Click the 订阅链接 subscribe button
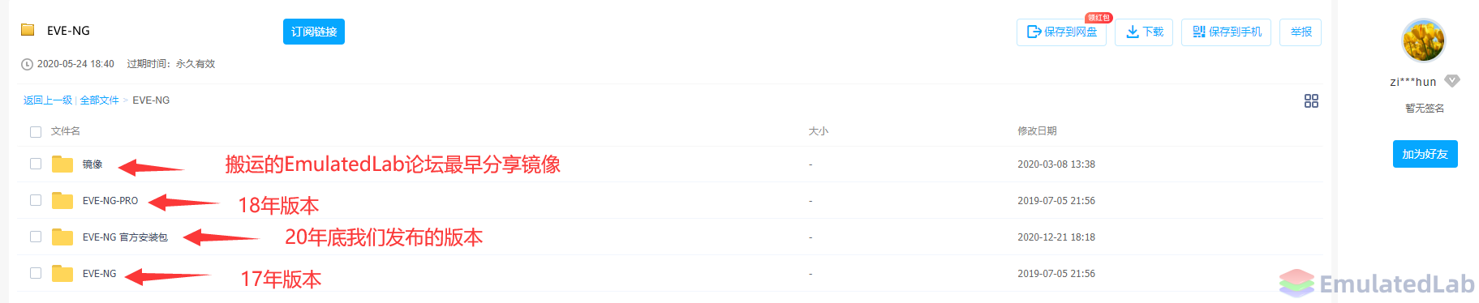The height and width of the screenshot is (303, 1479). click(x=314, y=32)
